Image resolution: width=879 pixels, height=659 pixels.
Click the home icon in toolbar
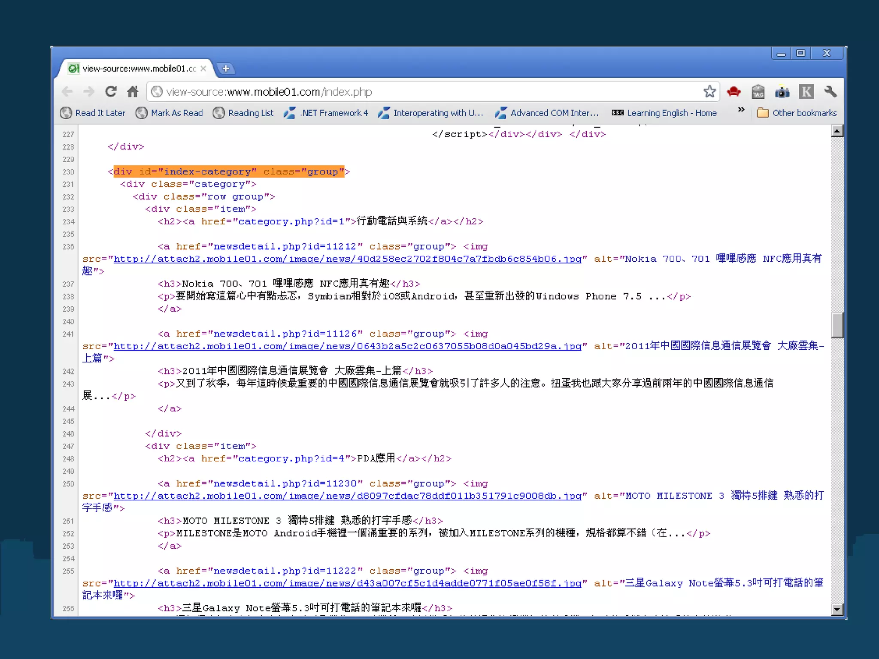(x=133, y=91)
